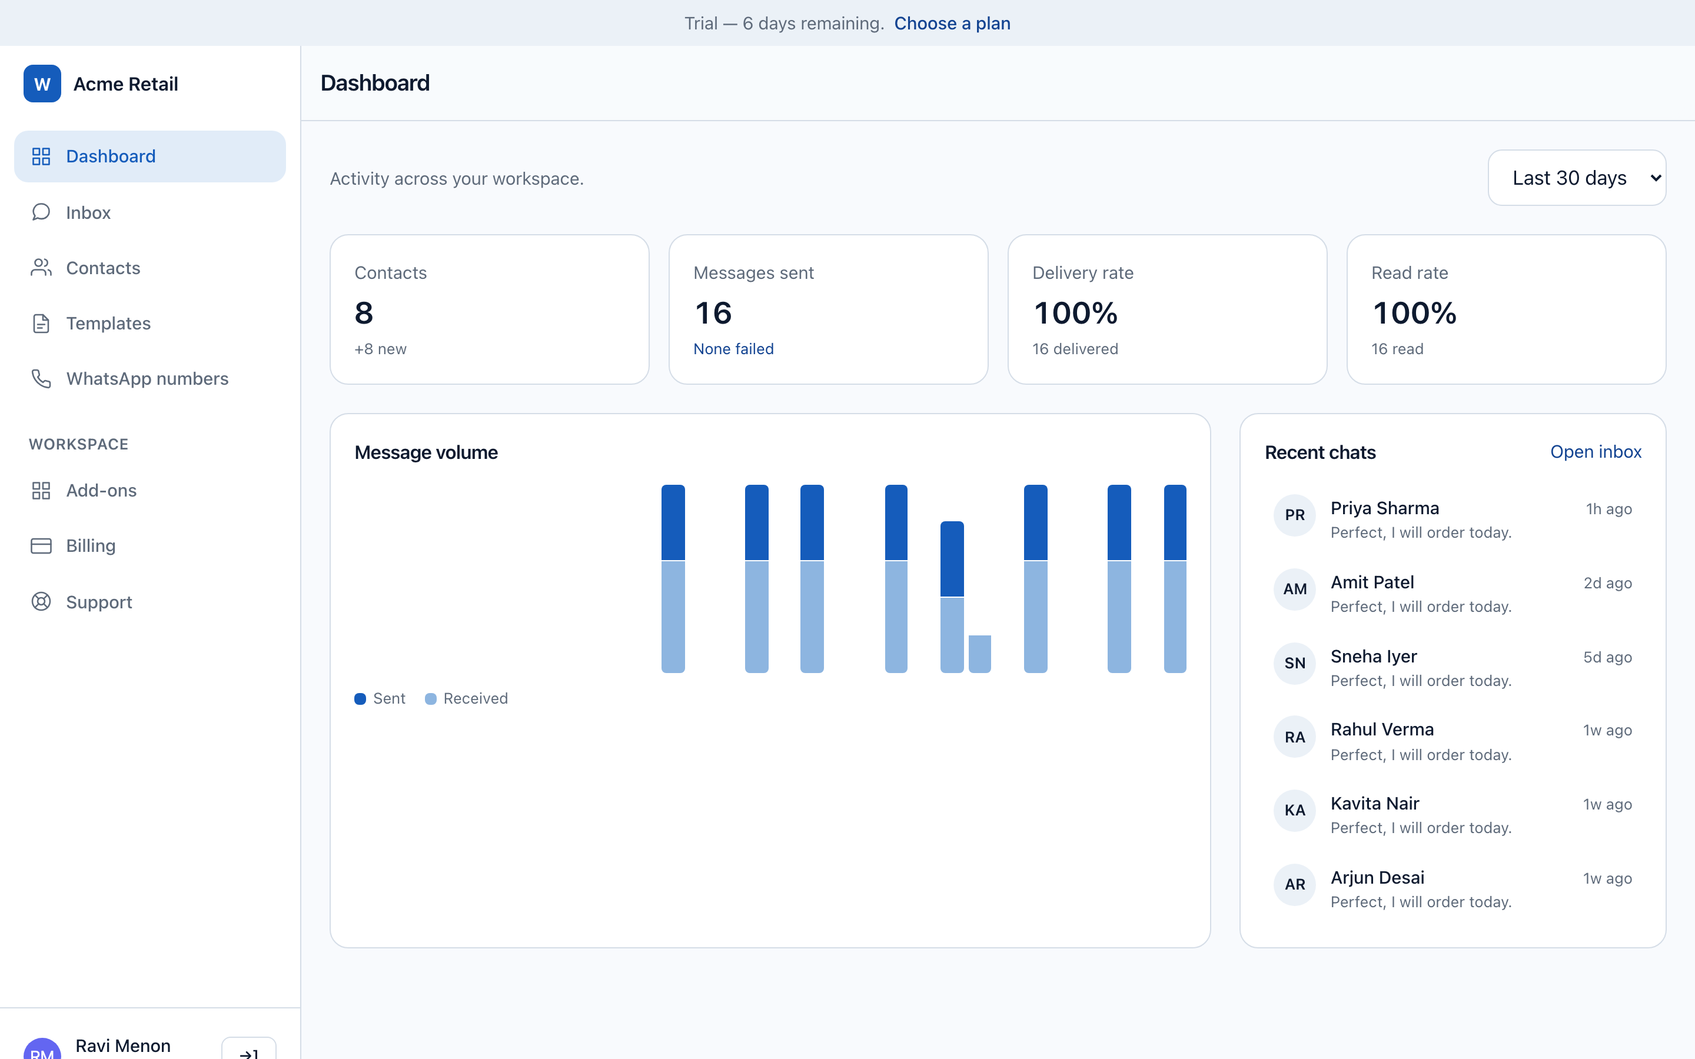Open the WhatsApp numbers menu item
This screenshot has width=1695, height=1059.
[x=150, y=378]
